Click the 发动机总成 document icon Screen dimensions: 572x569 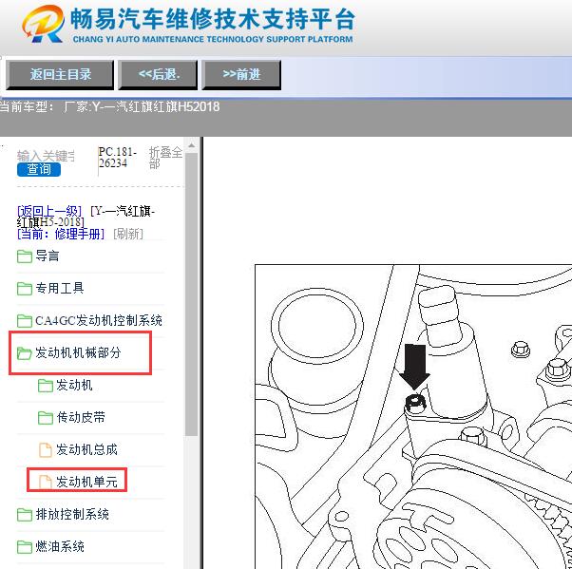(46, 449)
